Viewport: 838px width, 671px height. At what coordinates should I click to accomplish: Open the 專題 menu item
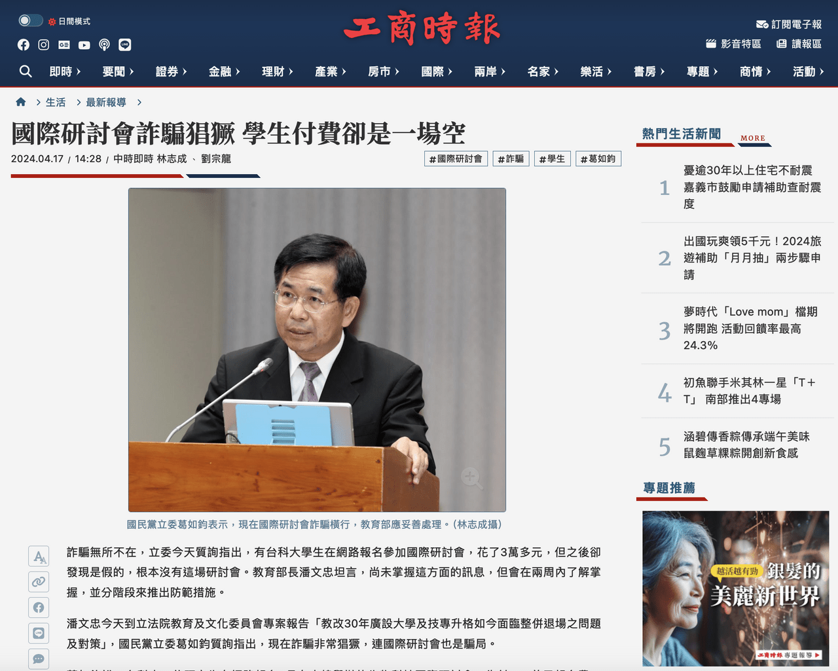[702, 71]
